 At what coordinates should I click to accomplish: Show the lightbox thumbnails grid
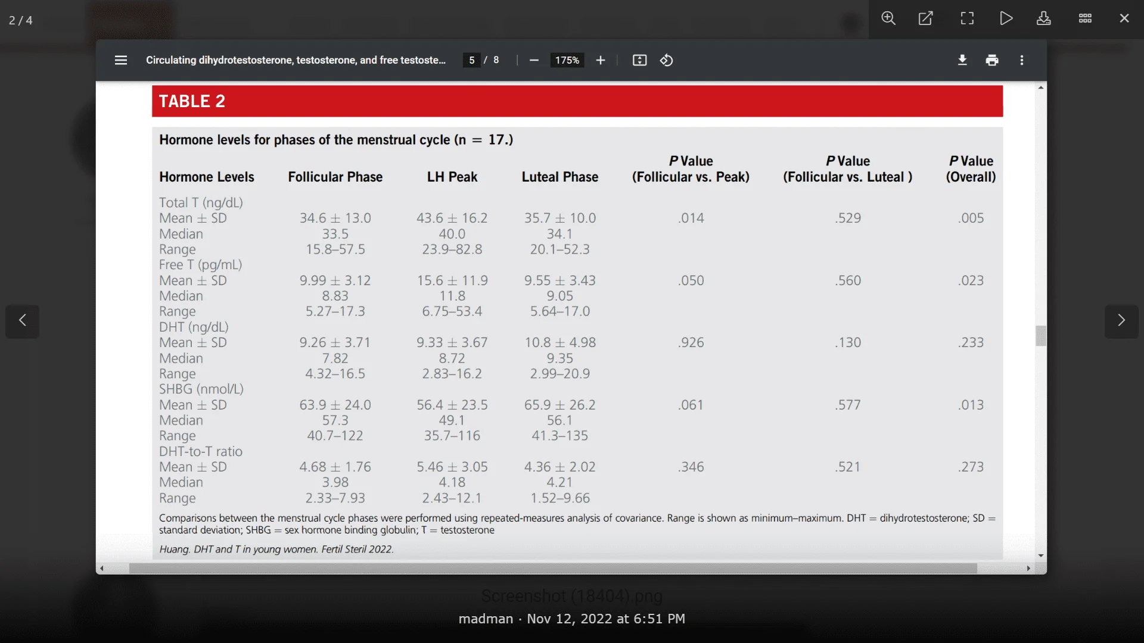(x=1086, y=18)
